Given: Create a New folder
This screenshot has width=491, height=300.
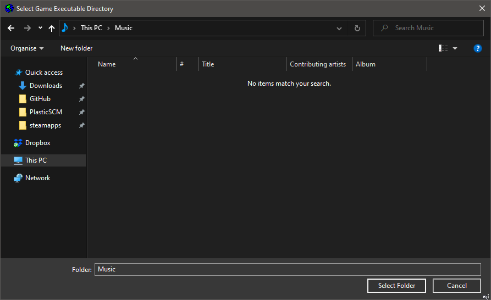Looking at the screenshot, I should [x=76, y=48].
